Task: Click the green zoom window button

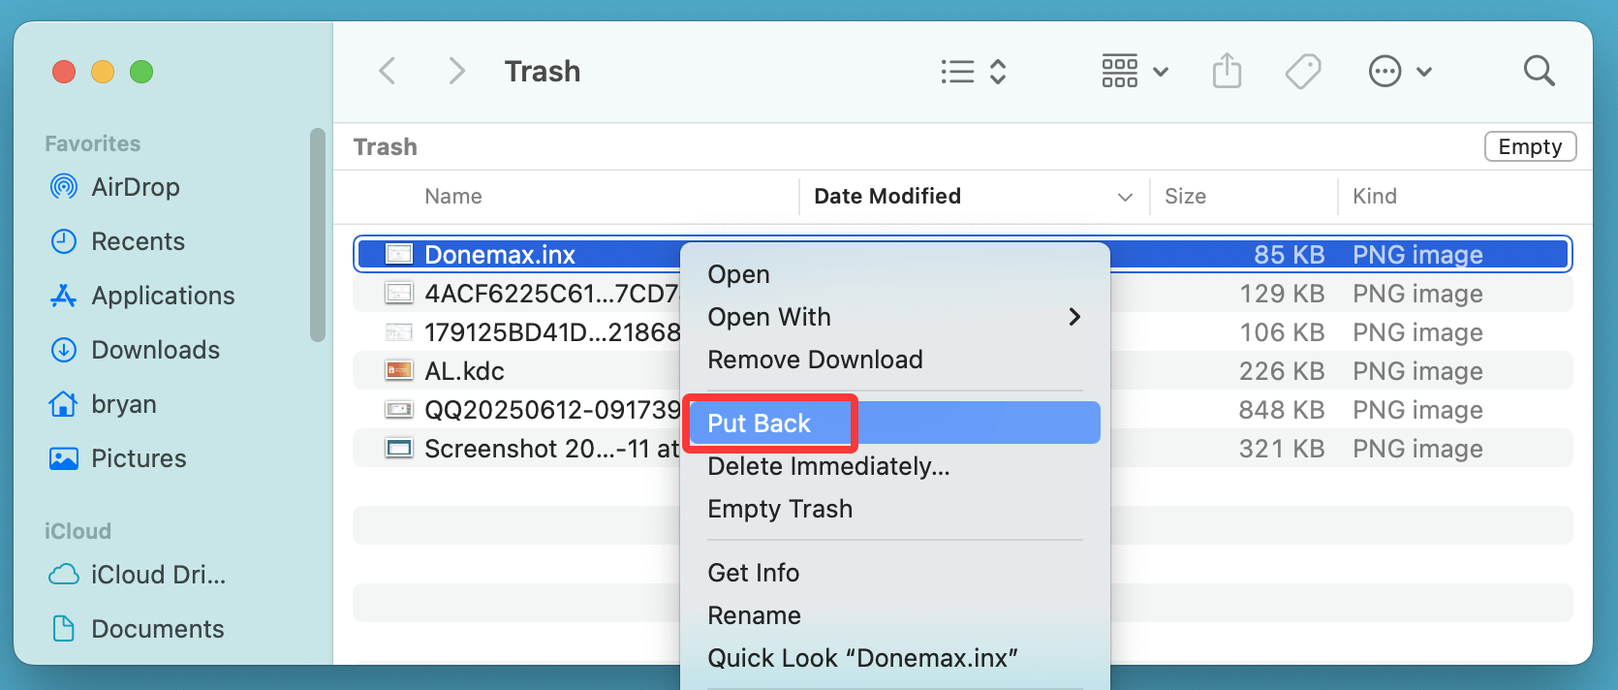Action: pos(141,72)
